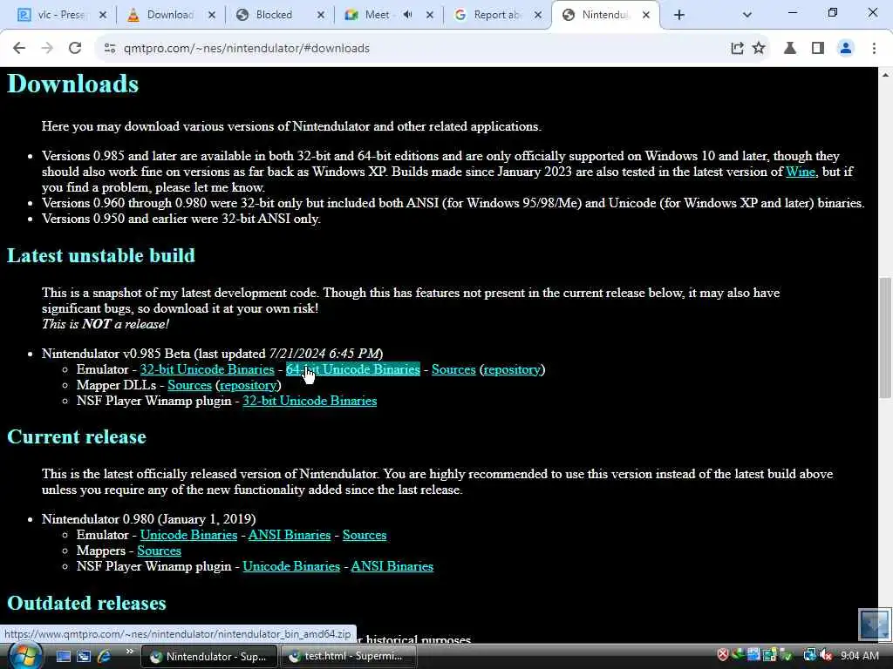The height and width of the screenshot is (669, 893).
Task: Click the muted volume tray icon
Action: pos(827,655)
